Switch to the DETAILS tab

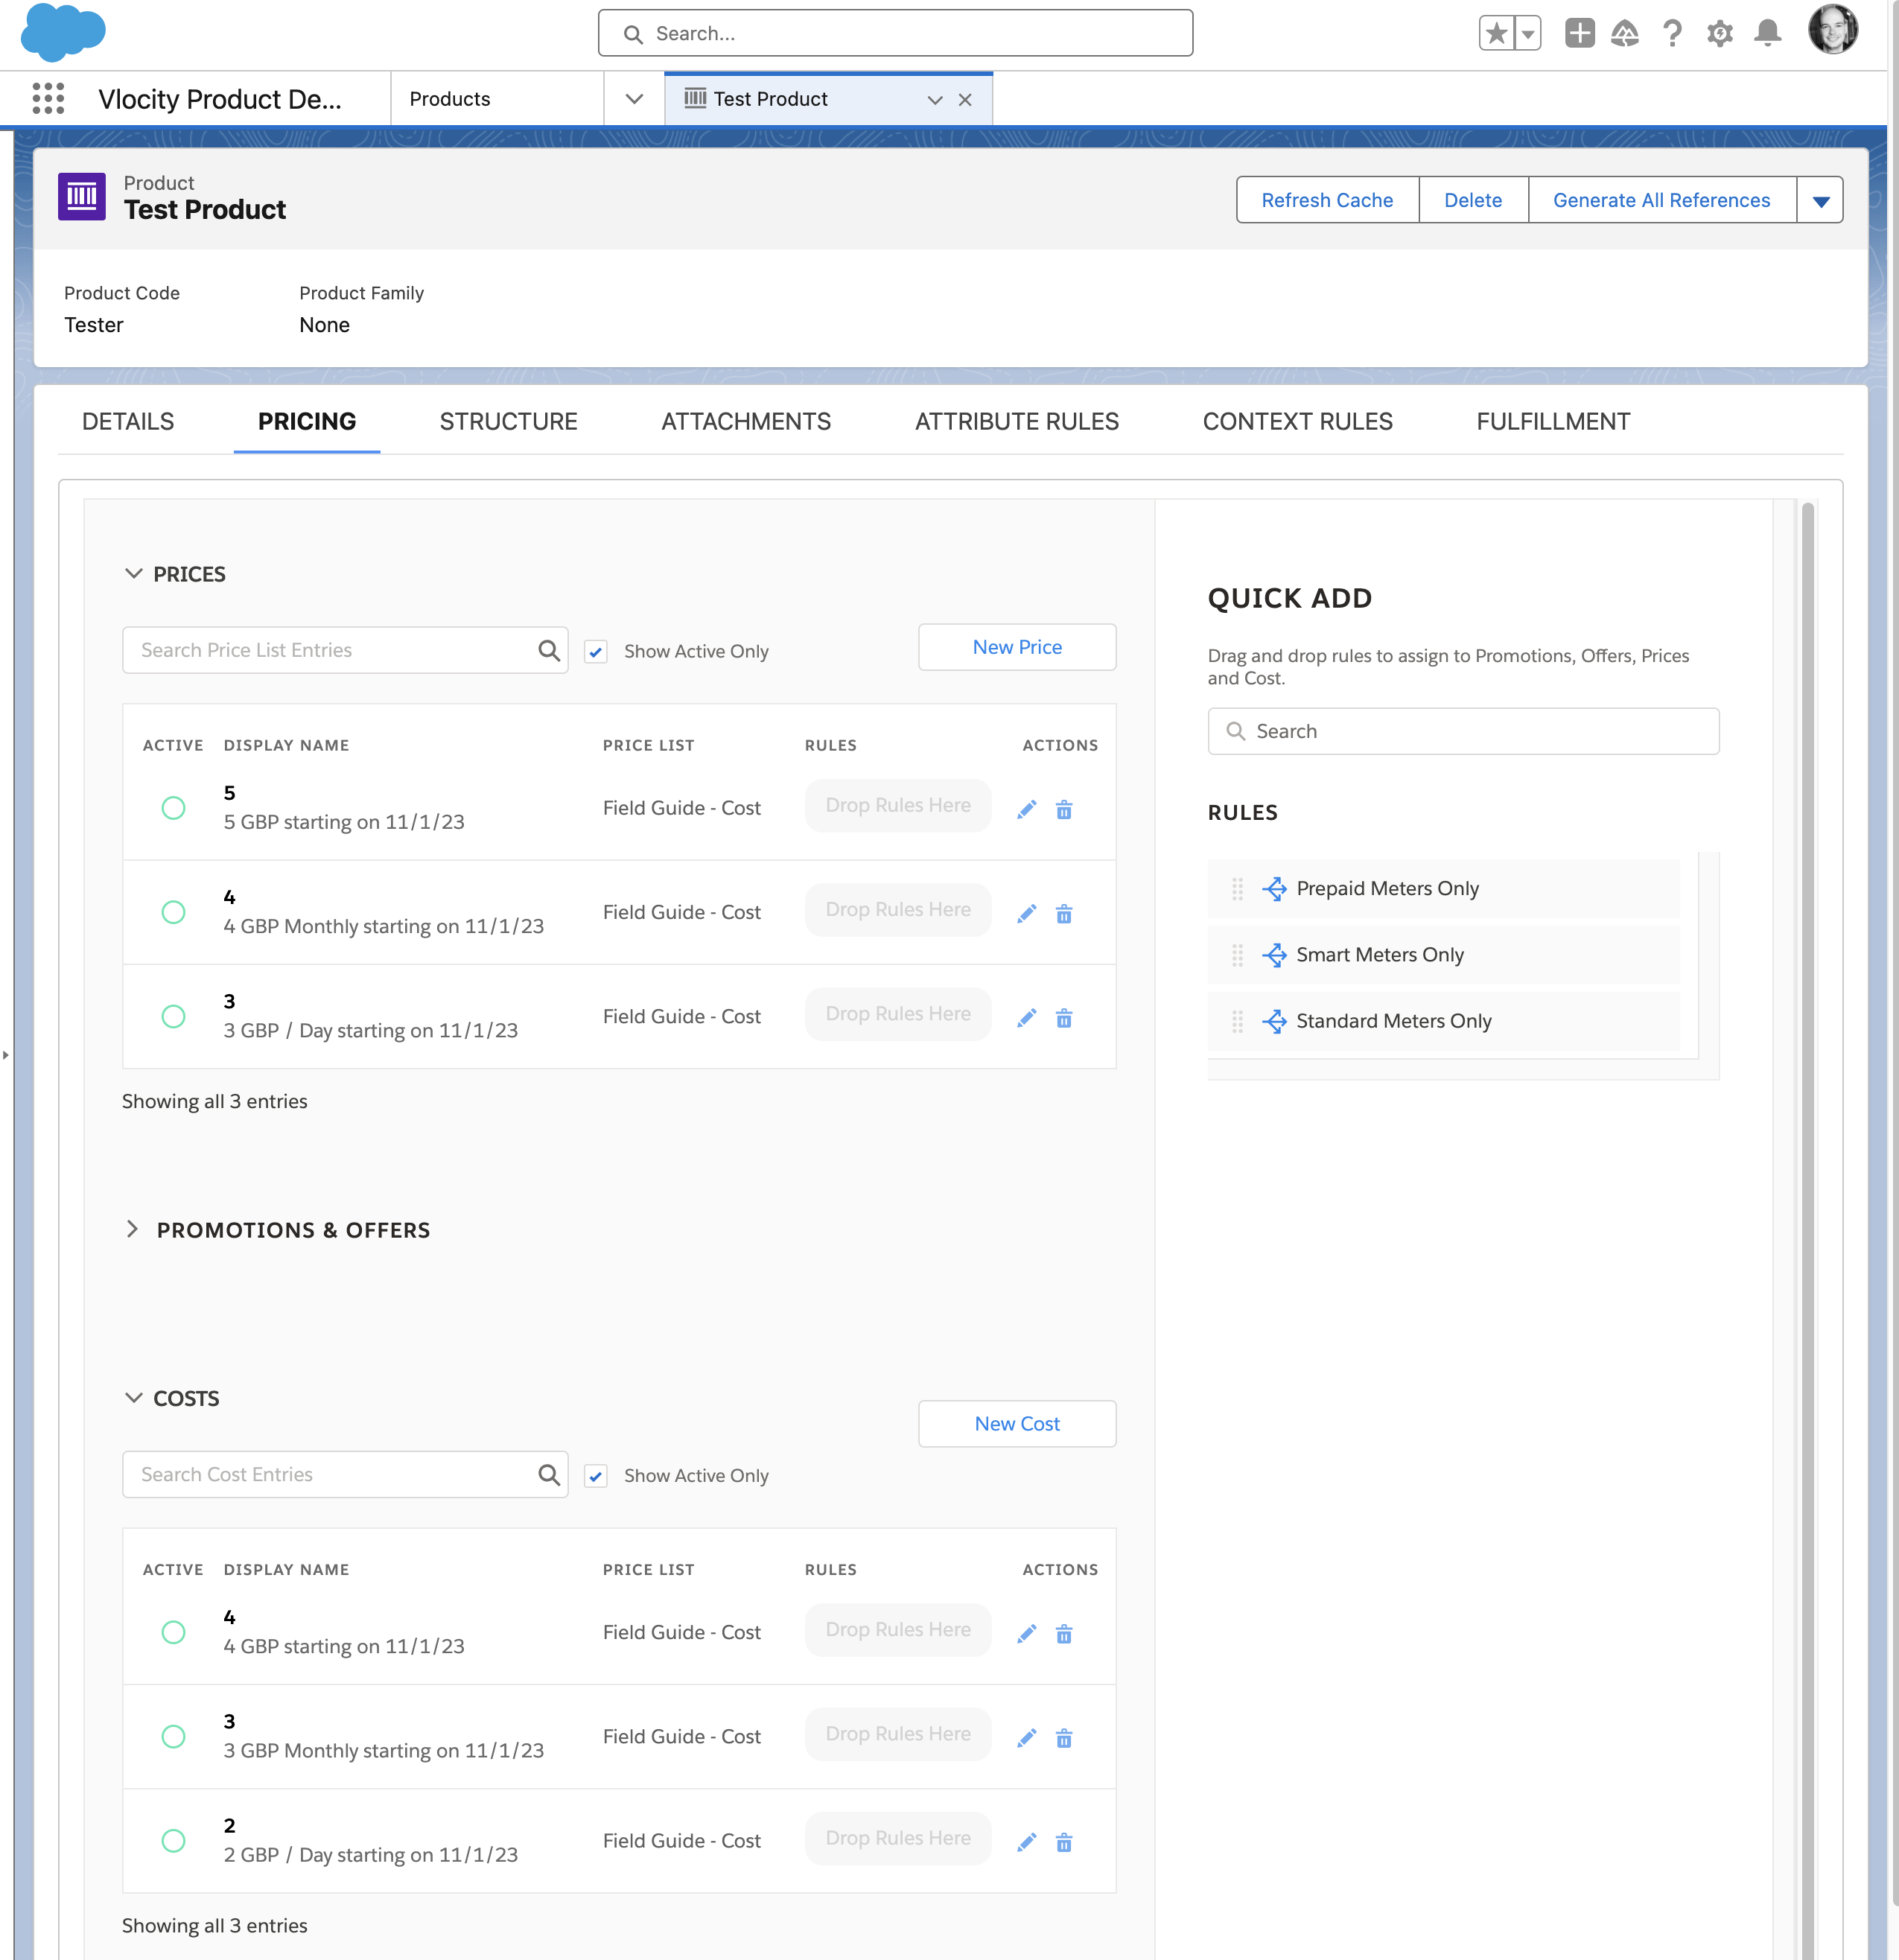pos(128,421)
